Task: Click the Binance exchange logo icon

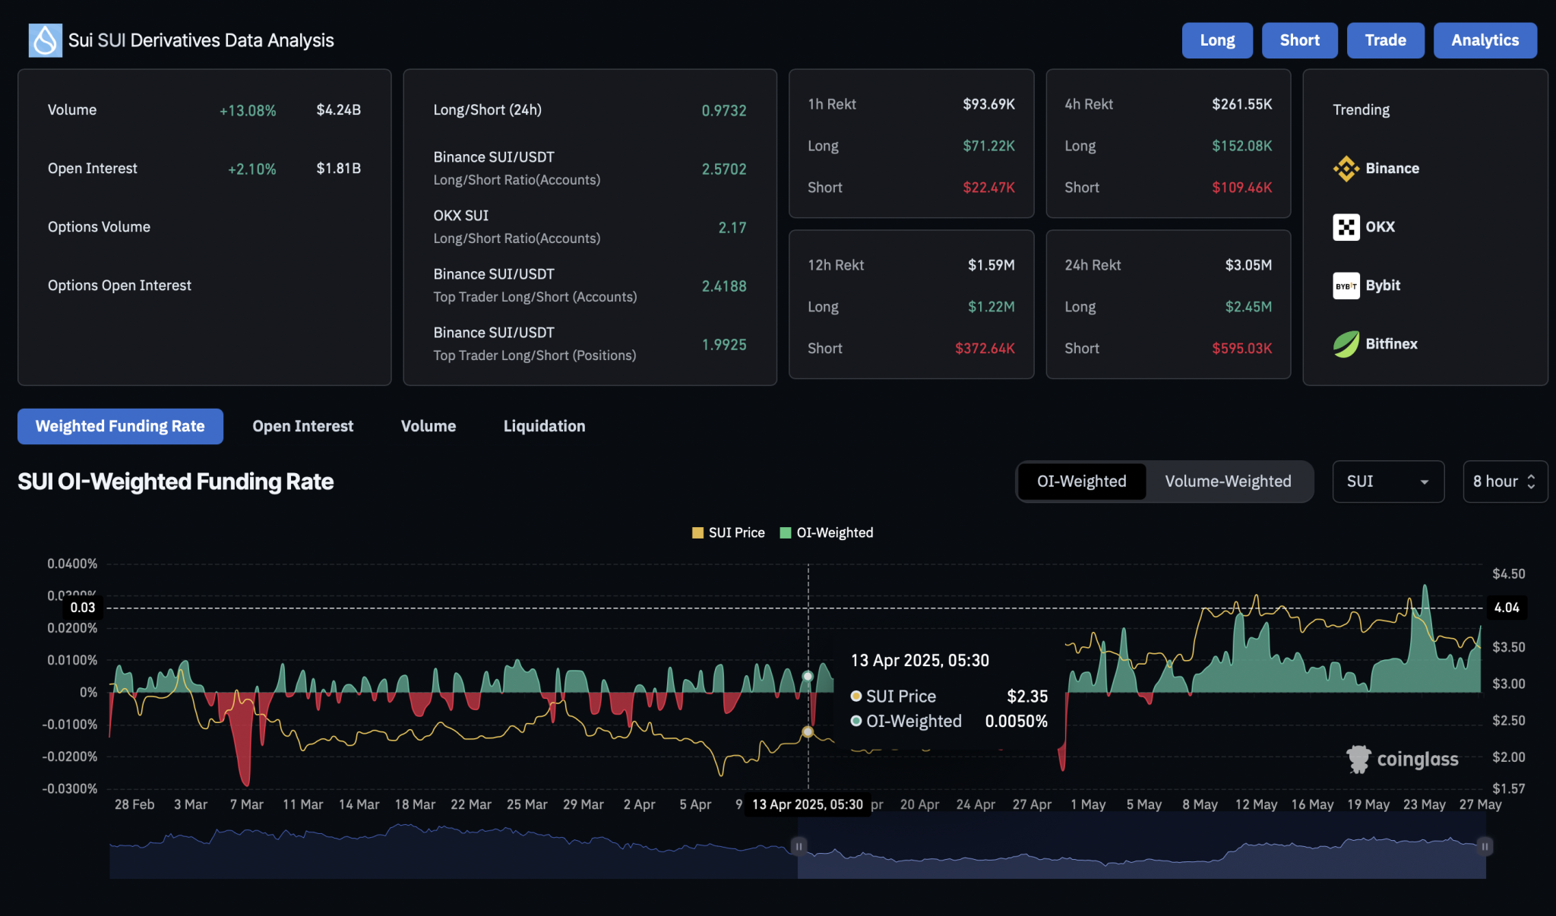Action: coord(1346,169)
